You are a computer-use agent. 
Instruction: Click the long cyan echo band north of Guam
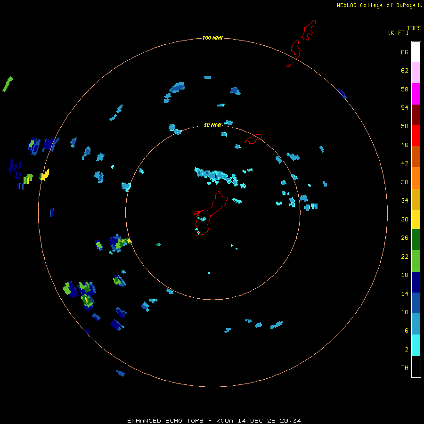click(x=216, y=176)
